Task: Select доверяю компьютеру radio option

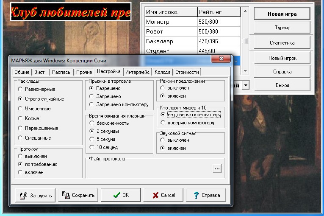Action: click(x=163, y=123)
